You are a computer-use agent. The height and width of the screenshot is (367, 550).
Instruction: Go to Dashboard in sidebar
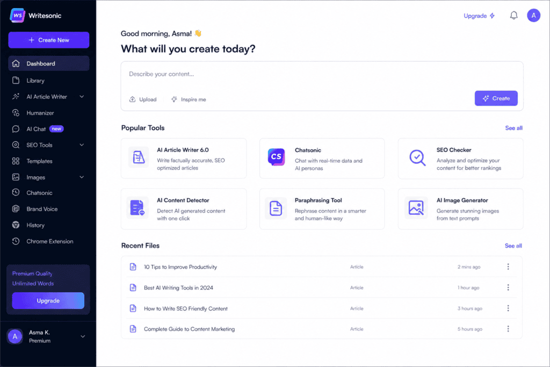[x=49, y=63]
